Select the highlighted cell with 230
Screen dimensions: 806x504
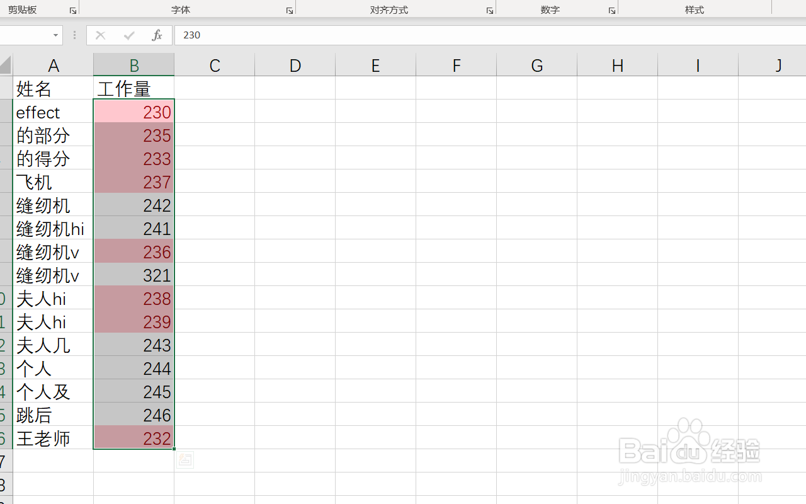pos(134,112)
